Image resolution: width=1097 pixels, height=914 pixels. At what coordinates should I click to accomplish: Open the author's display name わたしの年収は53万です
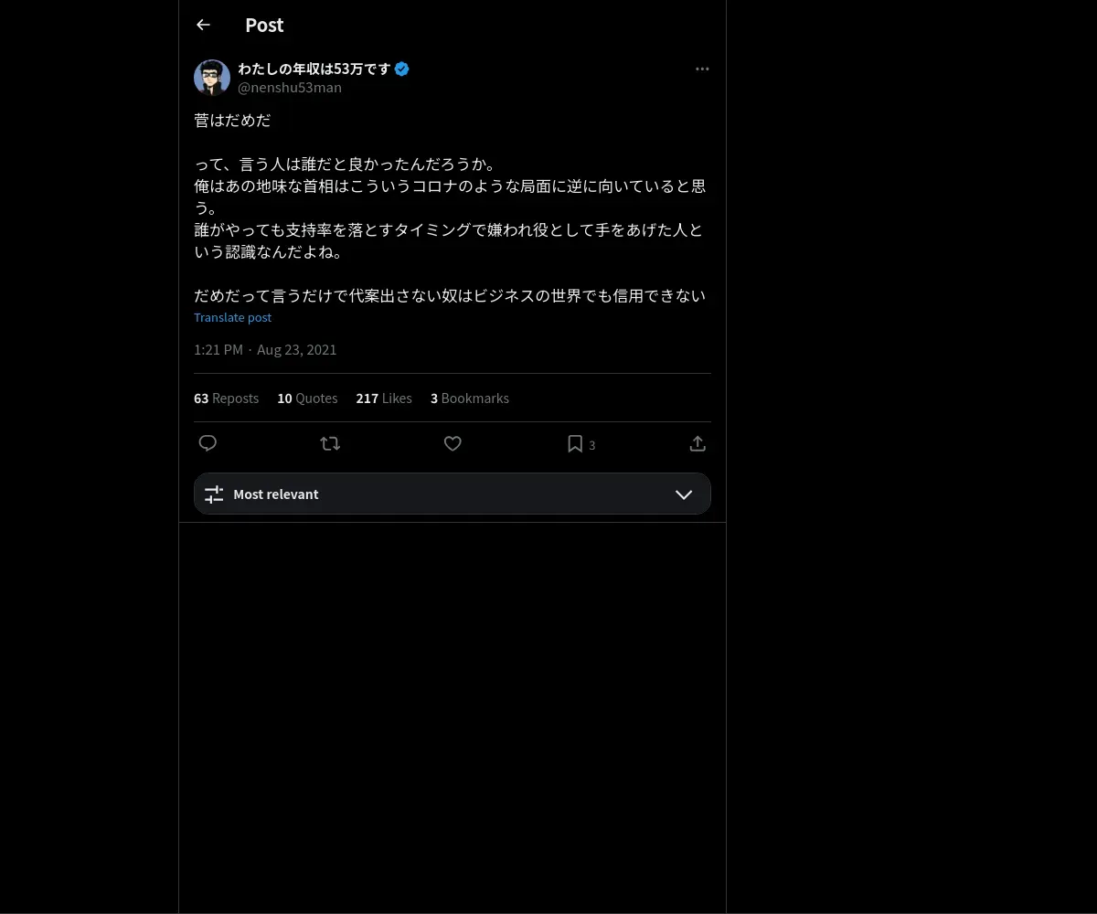tap(314, 69)
